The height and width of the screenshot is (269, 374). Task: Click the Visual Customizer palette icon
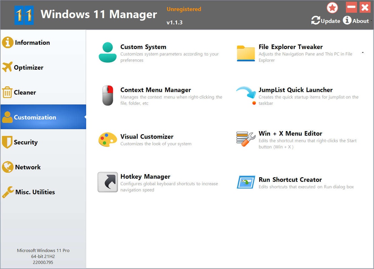click(x=108, y=140)
